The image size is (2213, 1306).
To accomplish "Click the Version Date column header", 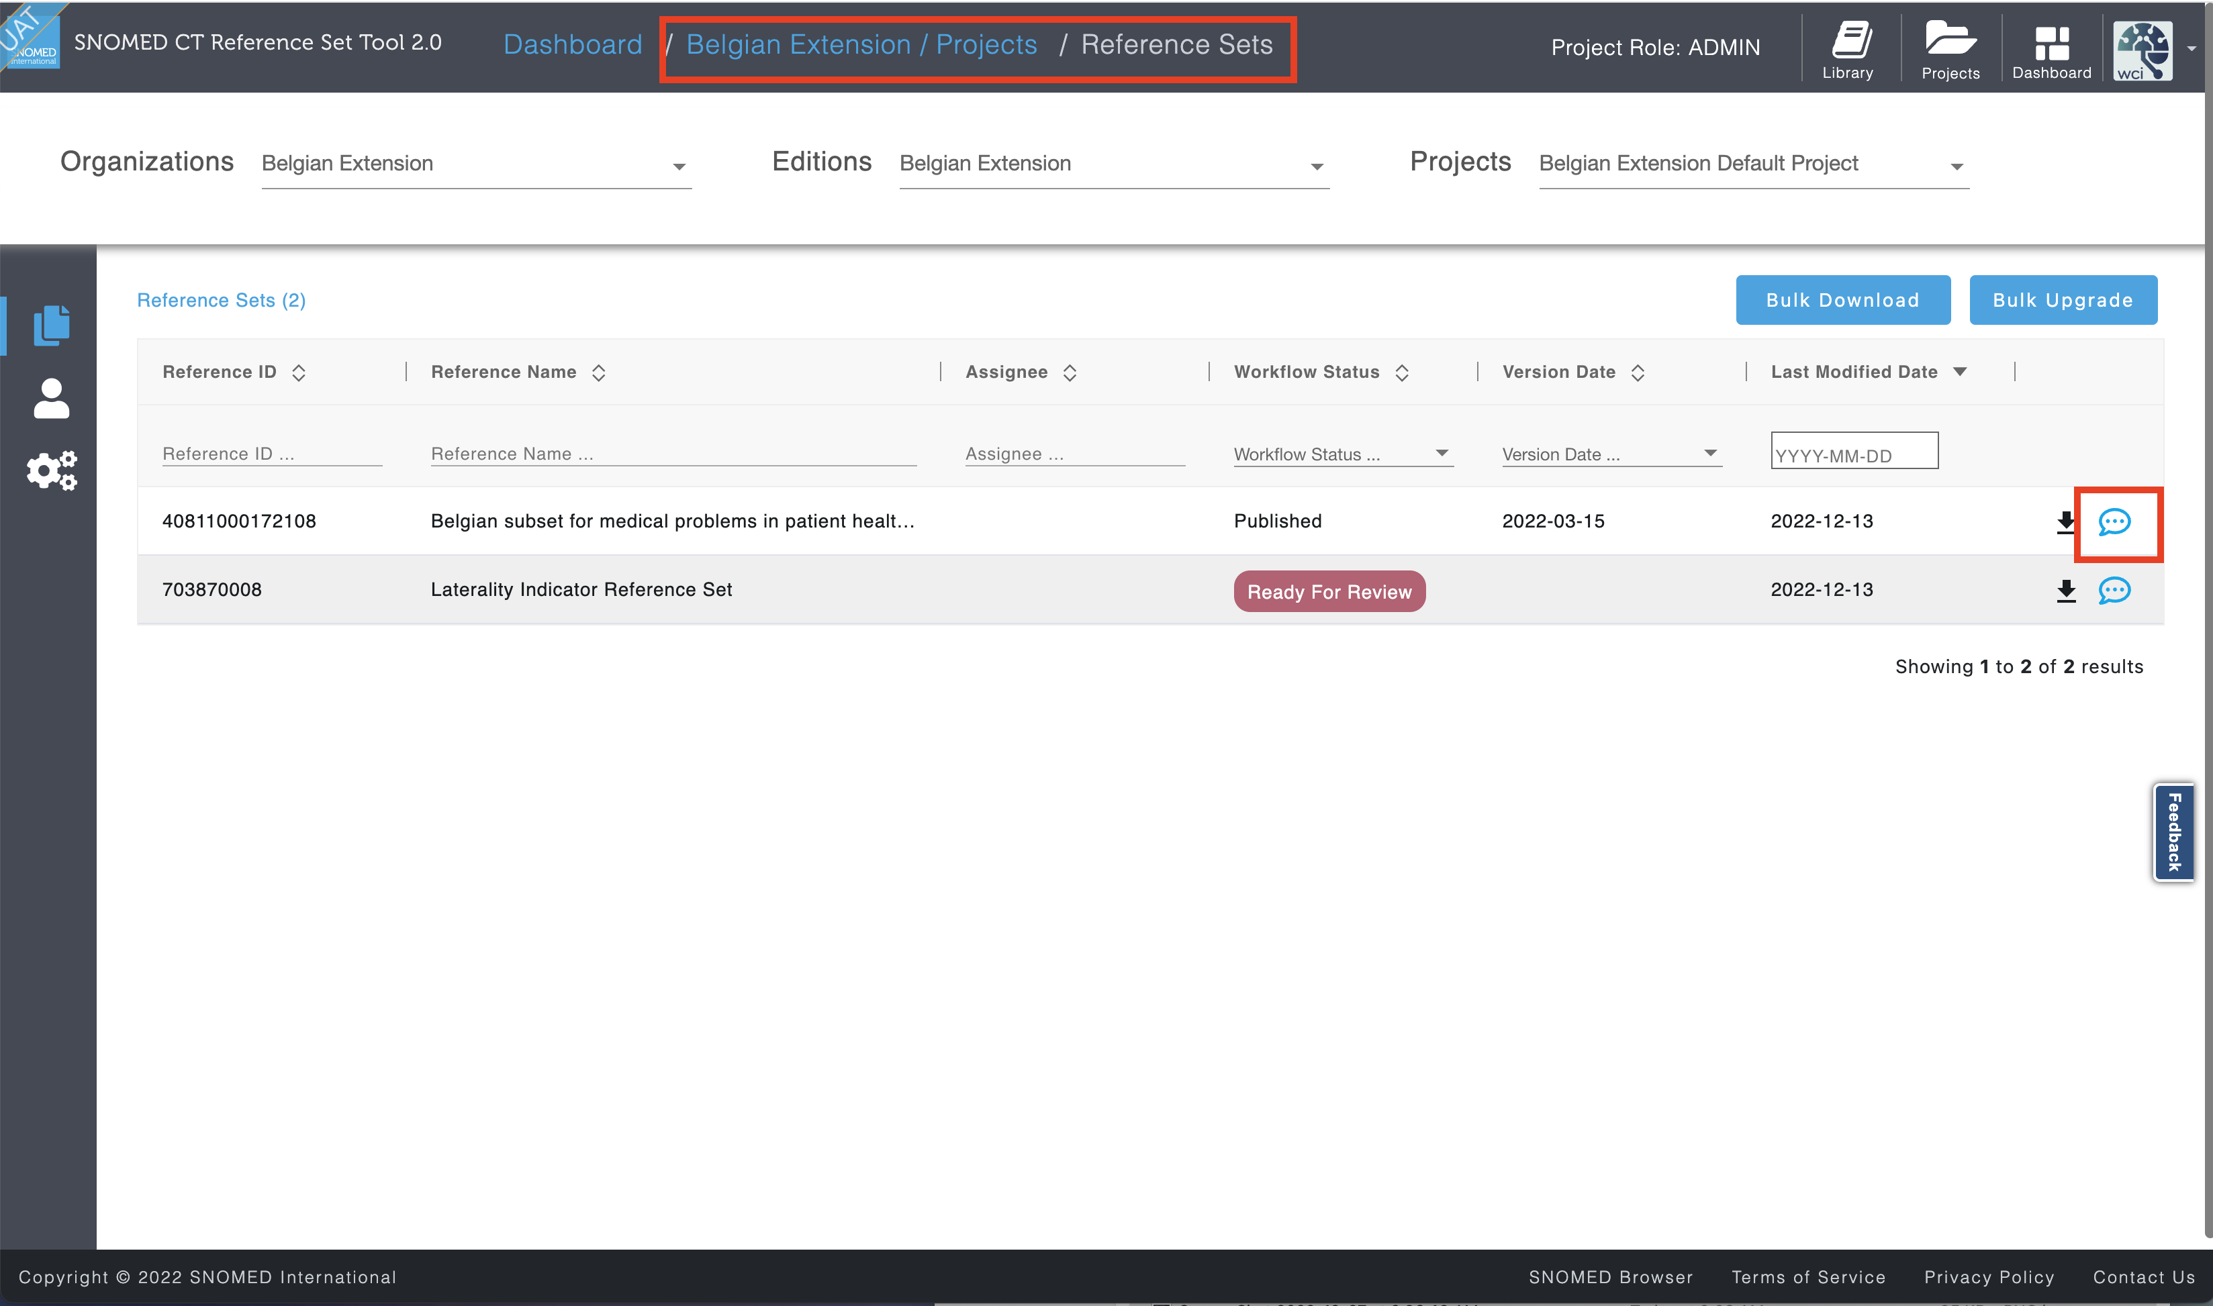I will pyautogui.click(x=1559, y=371).
